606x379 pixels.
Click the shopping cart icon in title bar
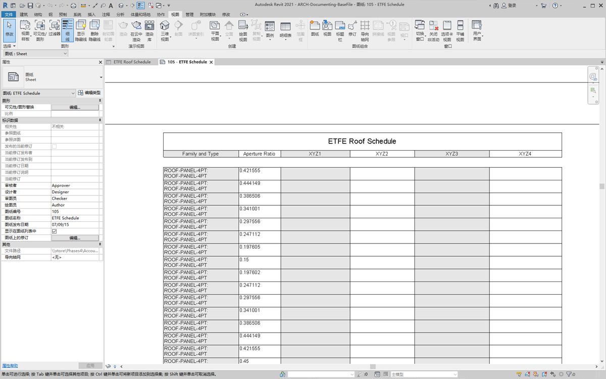point(543,6)
